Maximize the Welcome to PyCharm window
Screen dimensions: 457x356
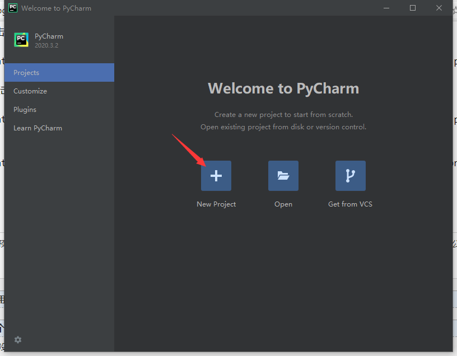pyautogui.click(x=413, y=8)
